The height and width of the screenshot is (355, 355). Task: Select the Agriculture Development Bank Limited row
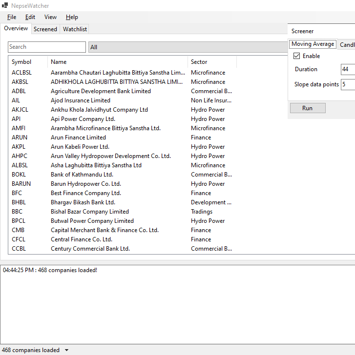point(101,91)
